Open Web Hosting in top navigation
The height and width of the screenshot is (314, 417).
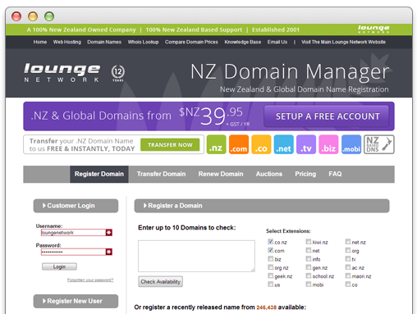pos(67,42)
